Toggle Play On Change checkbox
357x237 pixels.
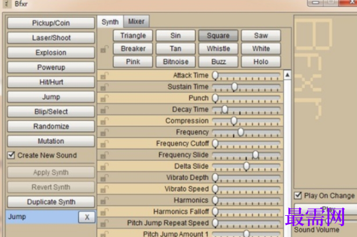[x=298, y=195]
